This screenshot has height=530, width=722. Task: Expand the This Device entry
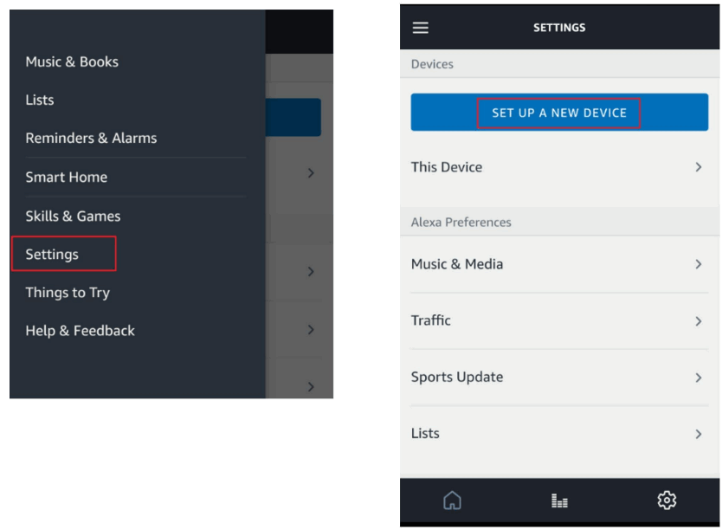559,167
